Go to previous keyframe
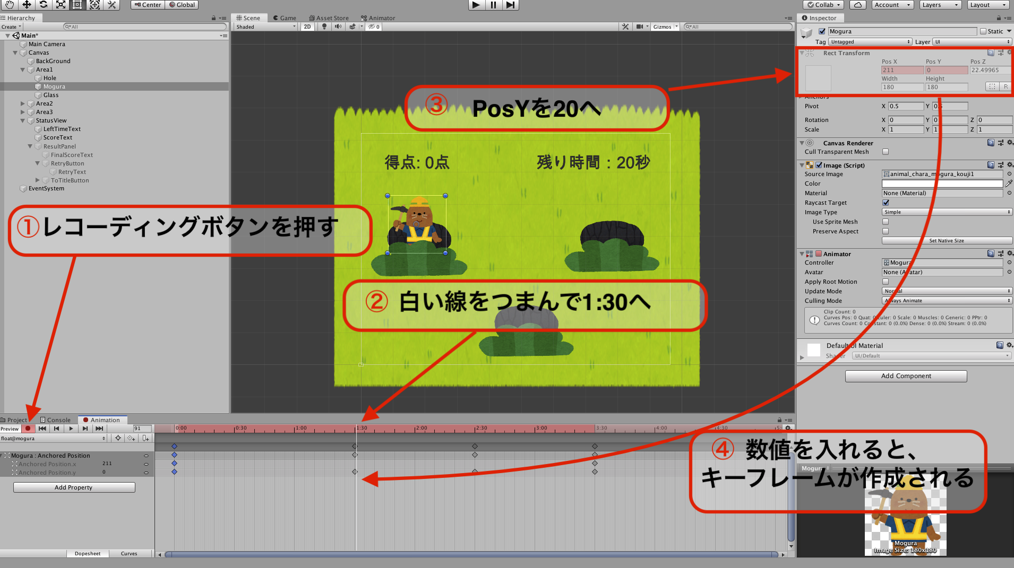1014x568 pixels. (57, 429)
